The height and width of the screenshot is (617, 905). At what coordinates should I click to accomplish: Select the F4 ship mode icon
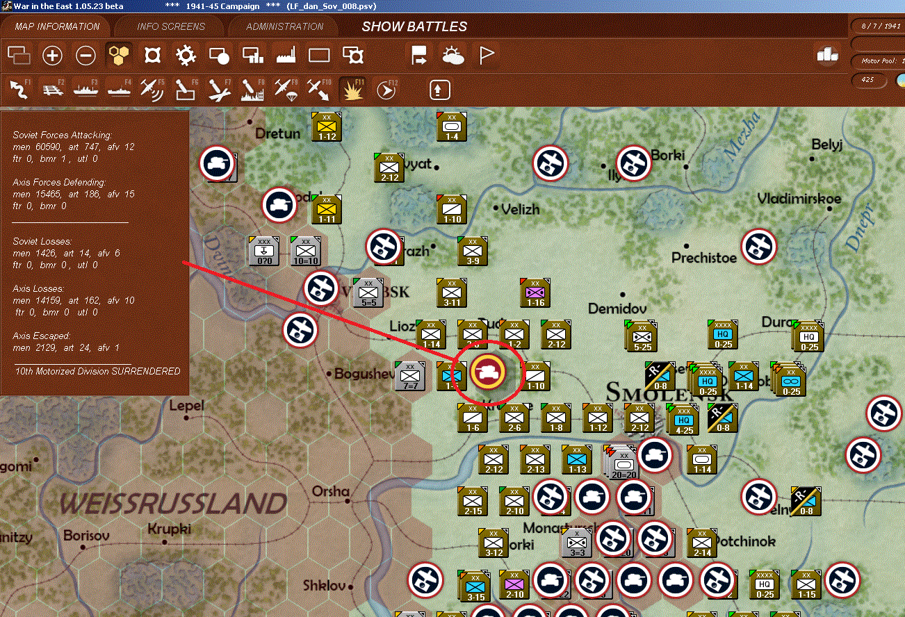[119, 90]
